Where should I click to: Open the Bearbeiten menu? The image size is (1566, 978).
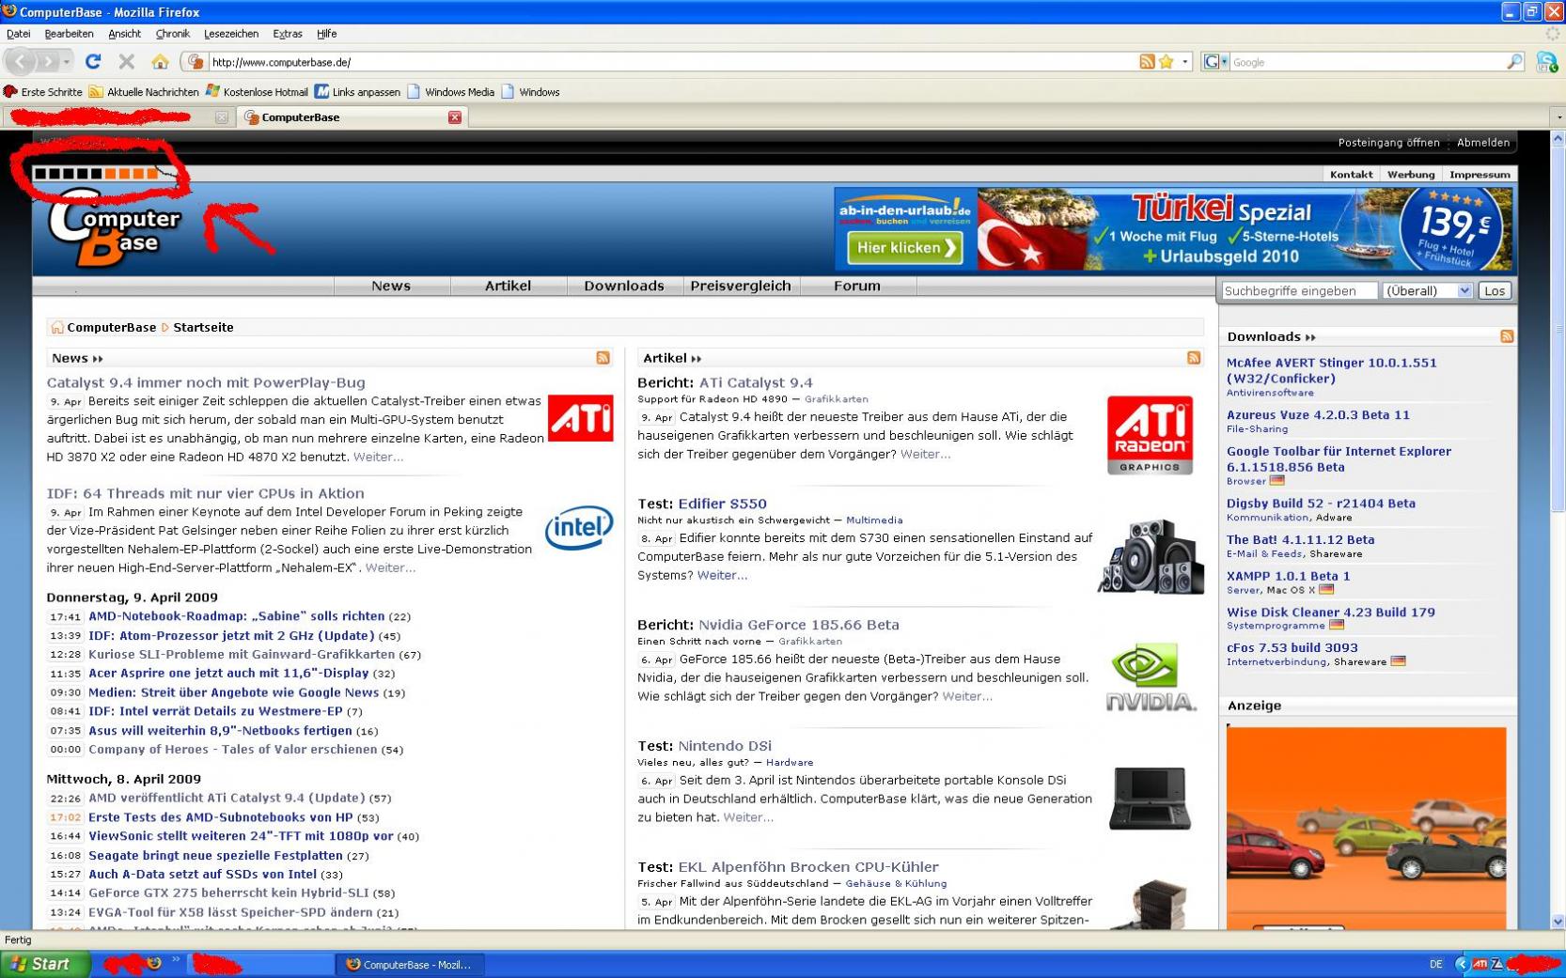point(69,34)
